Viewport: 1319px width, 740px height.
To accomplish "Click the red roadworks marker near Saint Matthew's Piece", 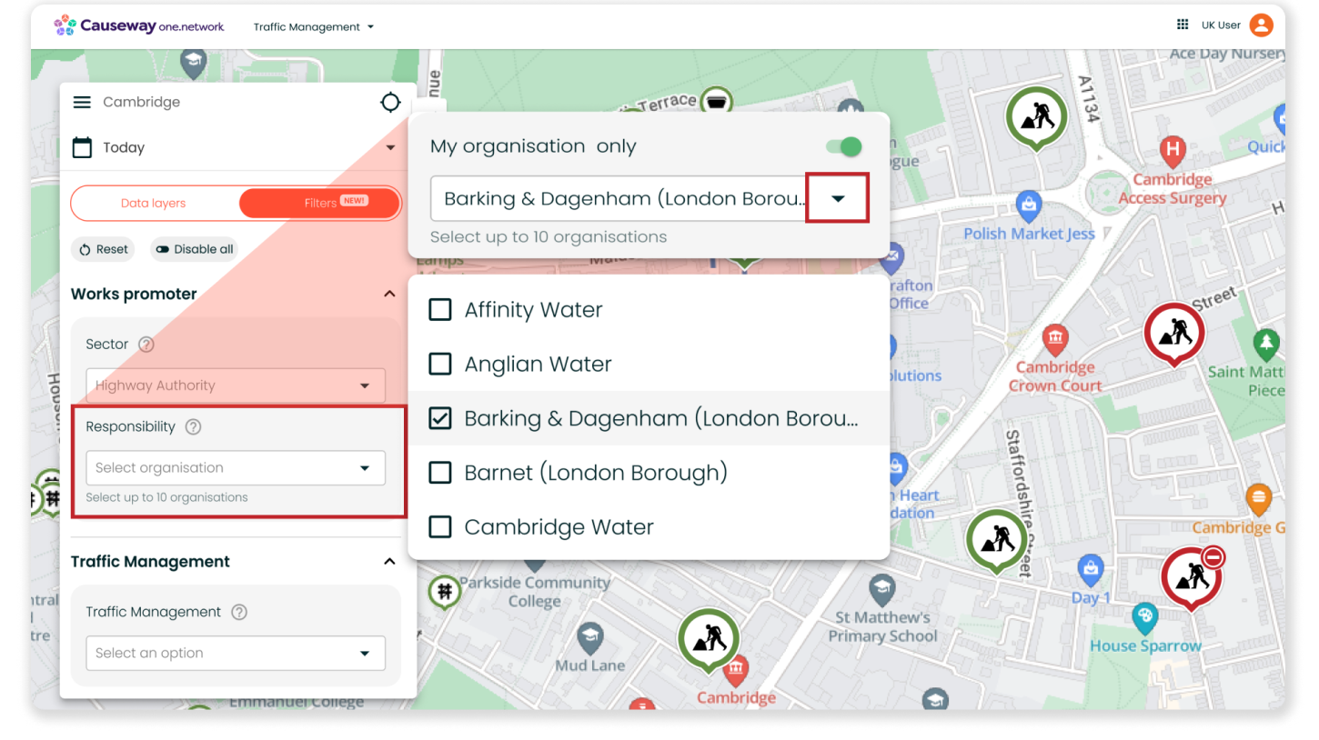I will point(1174,334).
